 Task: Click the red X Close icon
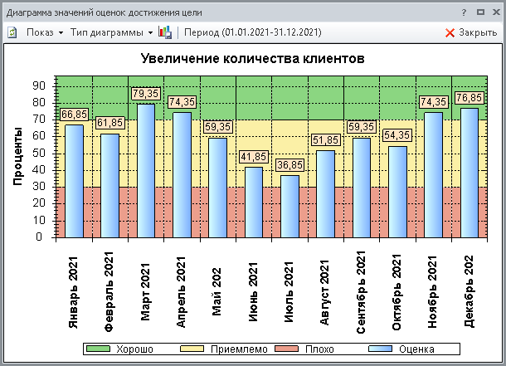(x=450, y=32)
